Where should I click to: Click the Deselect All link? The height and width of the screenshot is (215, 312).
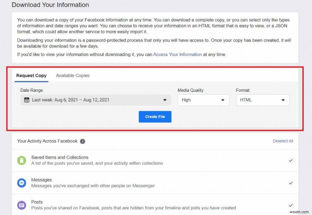coord(283,141)
